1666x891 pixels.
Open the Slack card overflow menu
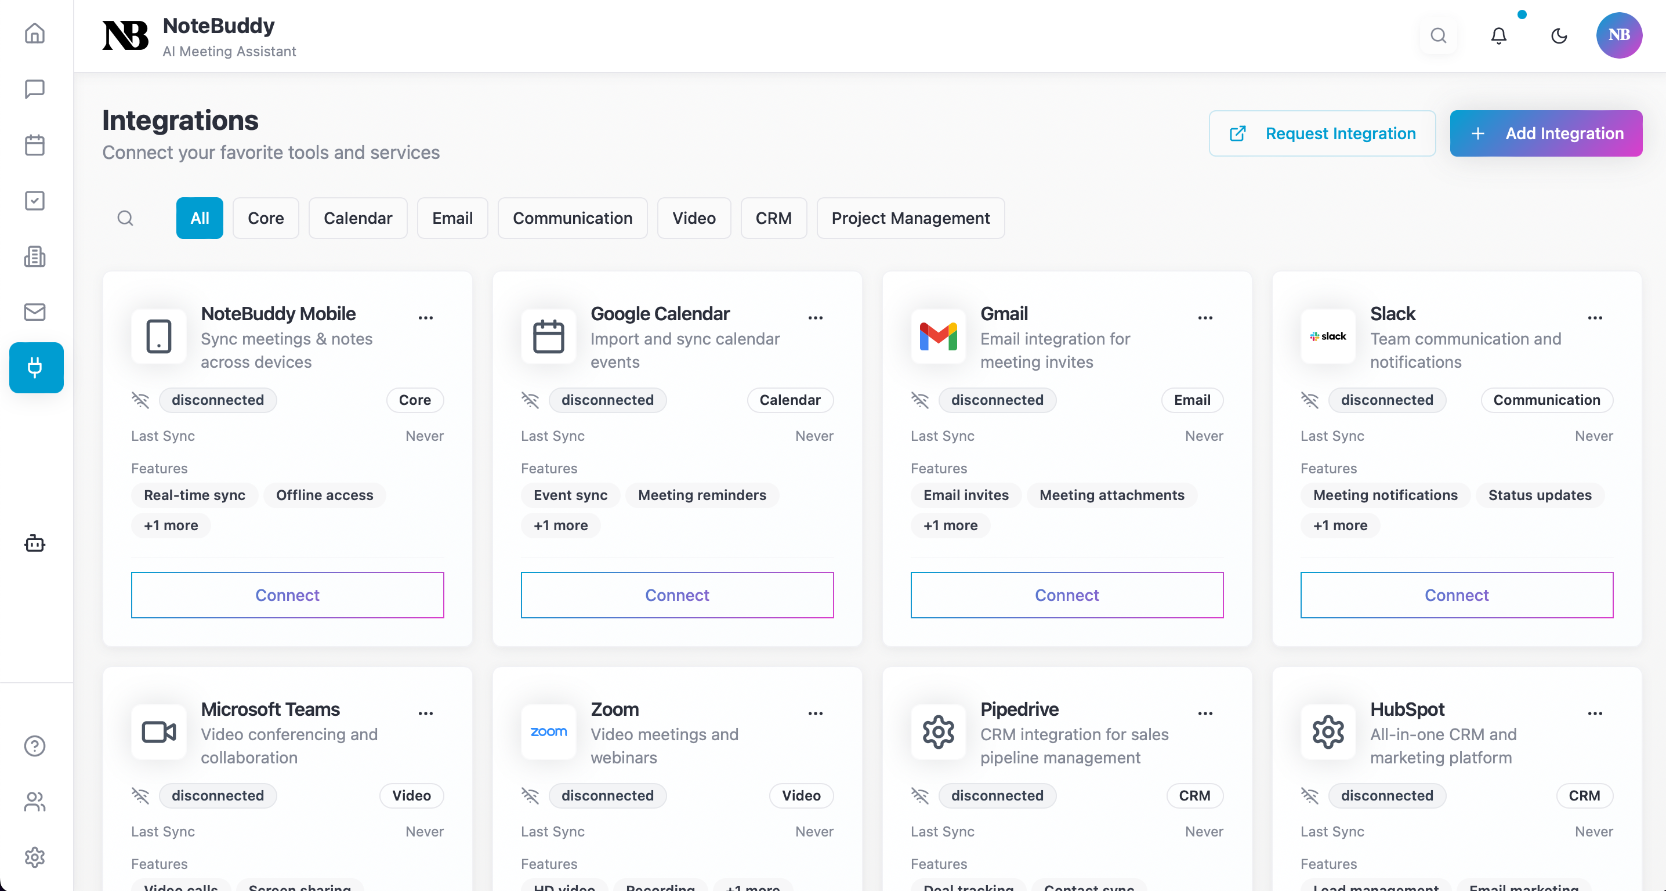1595,317
